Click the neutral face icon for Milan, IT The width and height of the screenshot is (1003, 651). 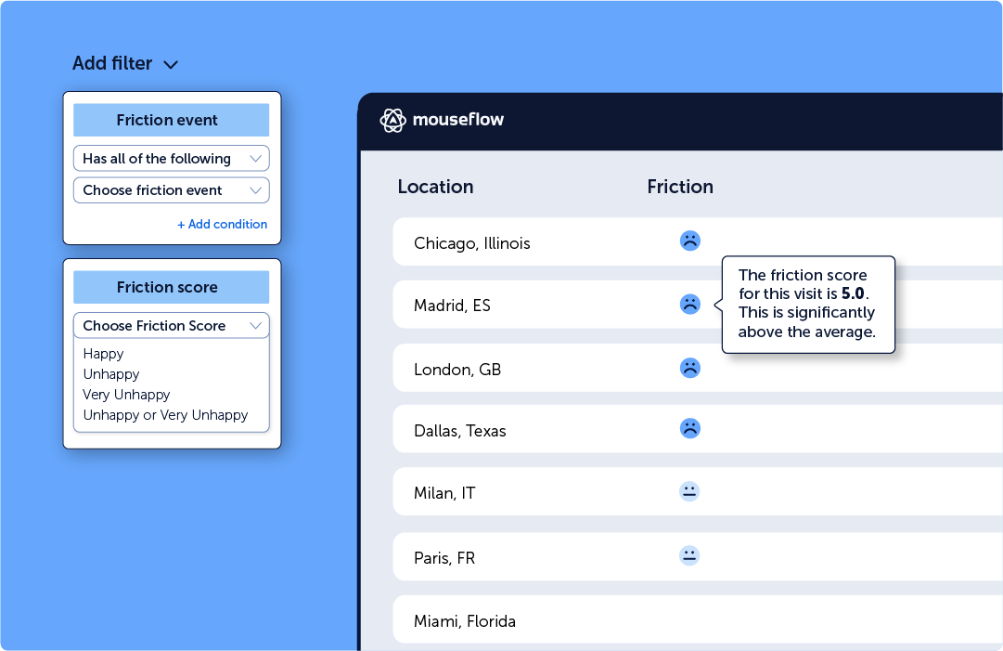(x=689, y=492)
